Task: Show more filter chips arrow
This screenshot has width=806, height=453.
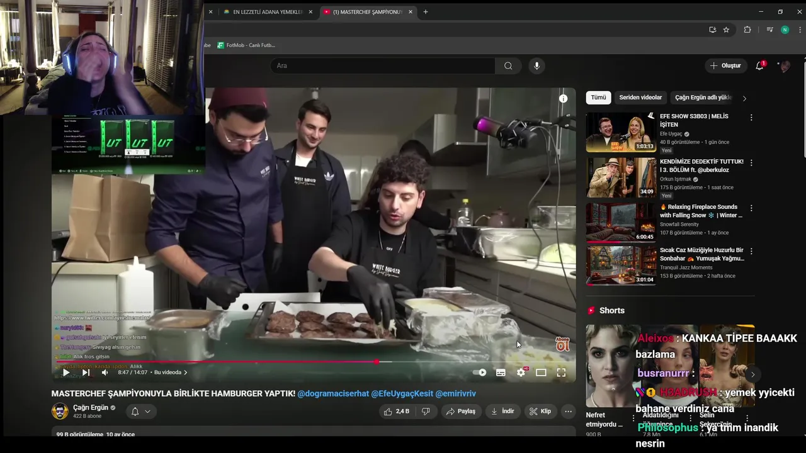Action: pos(744,98)
